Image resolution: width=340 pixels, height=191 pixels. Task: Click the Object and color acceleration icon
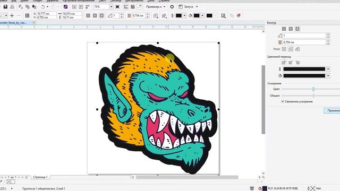[223, 15]
